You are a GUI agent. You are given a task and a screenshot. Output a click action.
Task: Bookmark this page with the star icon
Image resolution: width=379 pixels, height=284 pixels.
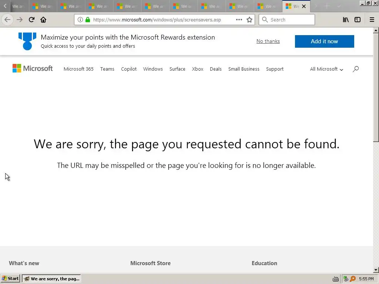pyautogui.click(x=249, y=20)
